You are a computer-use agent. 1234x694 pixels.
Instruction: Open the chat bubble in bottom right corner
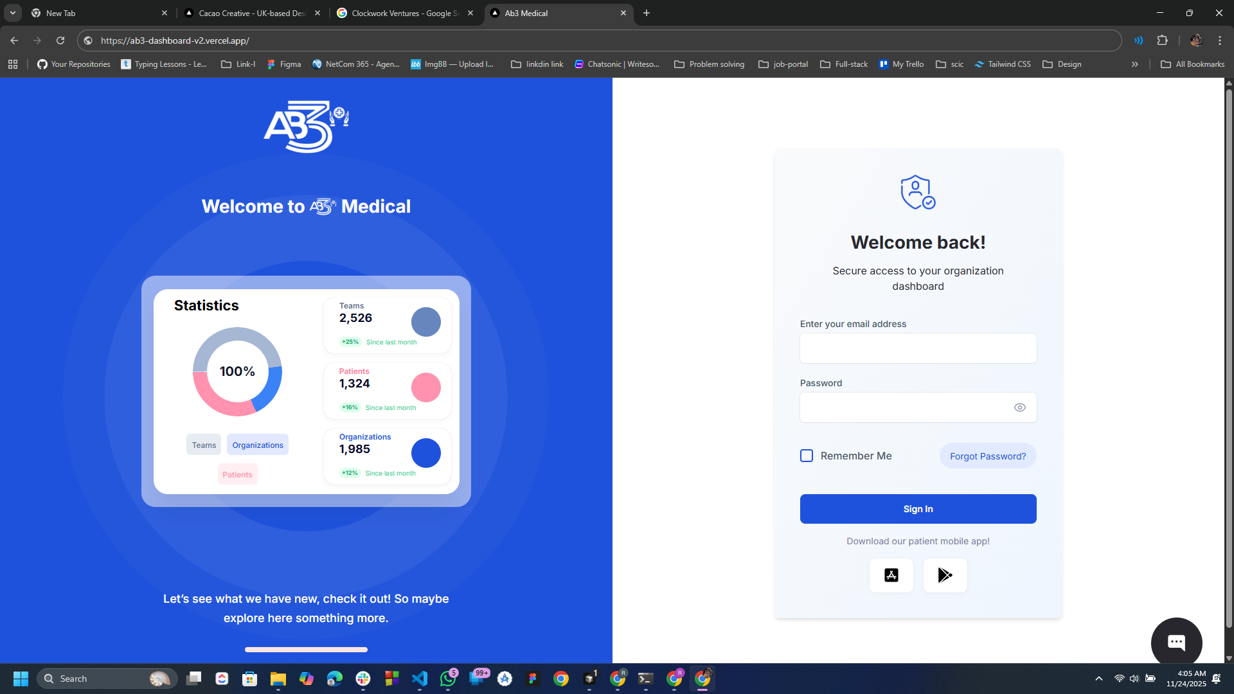coord(1176,641)
